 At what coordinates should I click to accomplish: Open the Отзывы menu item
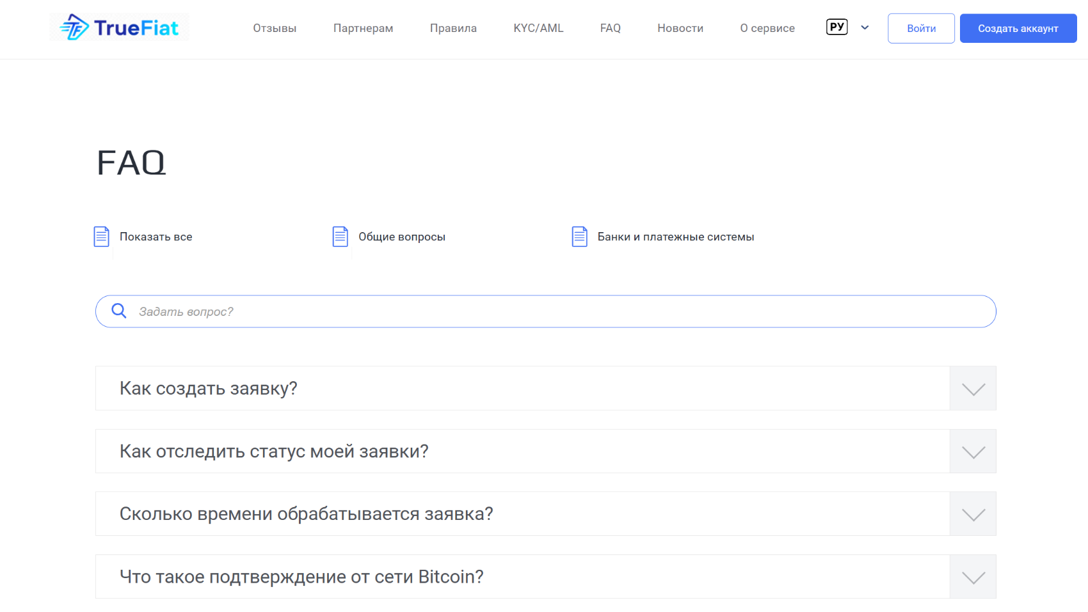coord(275,28)
